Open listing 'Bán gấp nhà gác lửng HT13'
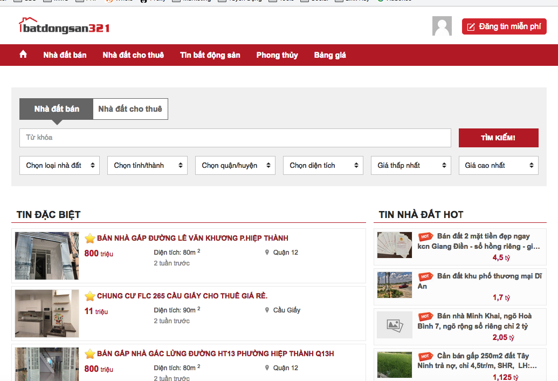 tap(215, 353)
